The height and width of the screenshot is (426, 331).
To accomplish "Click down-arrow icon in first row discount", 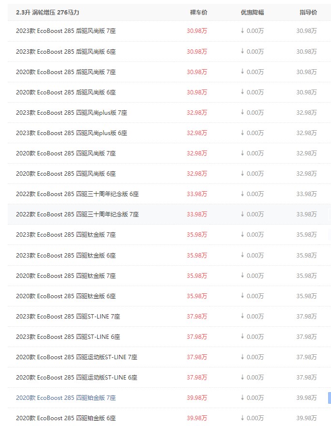I will (x=242, y=30).
